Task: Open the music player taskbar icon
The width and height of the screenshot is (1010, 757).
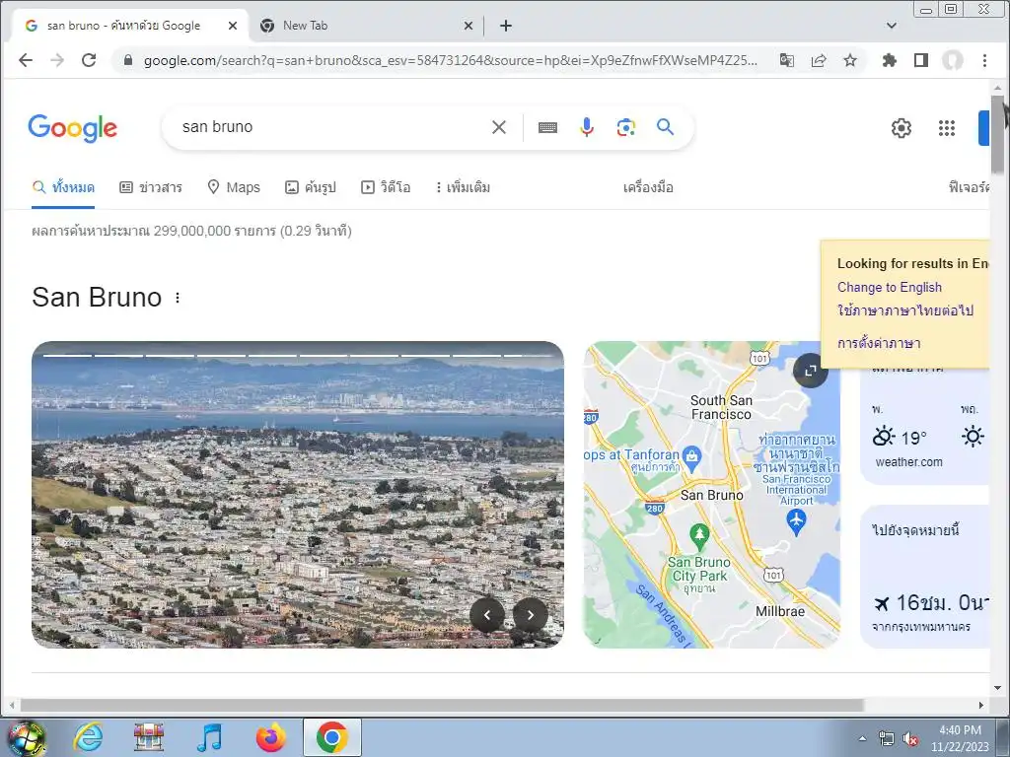Action: click(209, 737)
